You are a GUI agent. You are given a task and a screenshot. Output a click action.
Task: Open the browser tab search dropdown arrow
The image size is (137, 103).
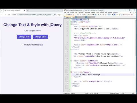point(2,10)
